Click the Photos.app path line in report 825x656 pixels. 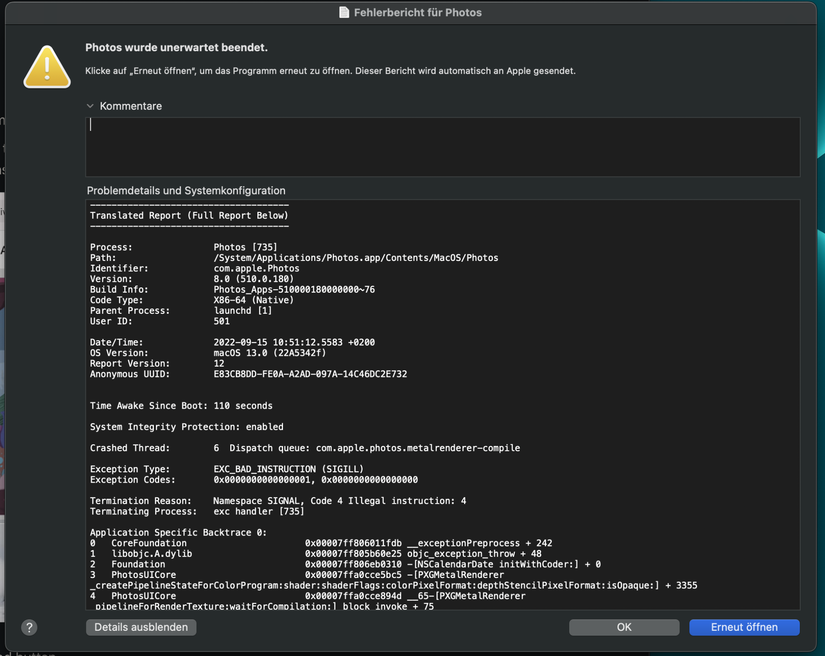tap(356, 258)
